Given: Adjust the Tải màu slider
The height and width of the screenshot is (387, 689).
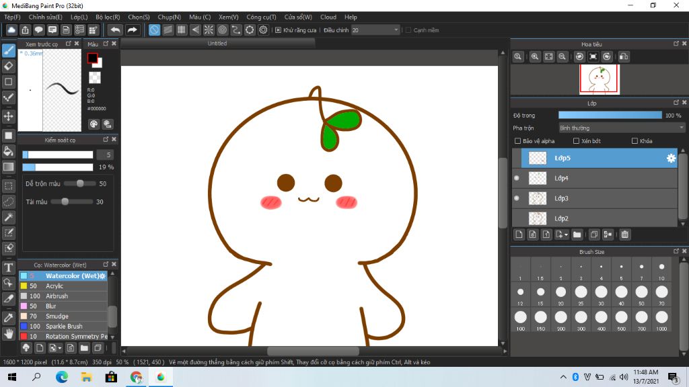Looking at the screenshot, I should pyautogui.click(x=71, y=202).
